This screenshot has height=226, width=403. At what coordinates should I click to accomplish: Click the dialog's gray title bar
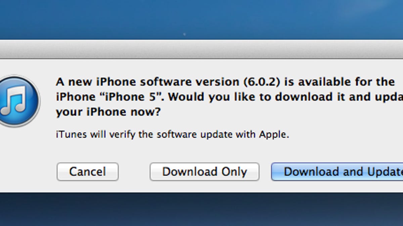point(201,49)
